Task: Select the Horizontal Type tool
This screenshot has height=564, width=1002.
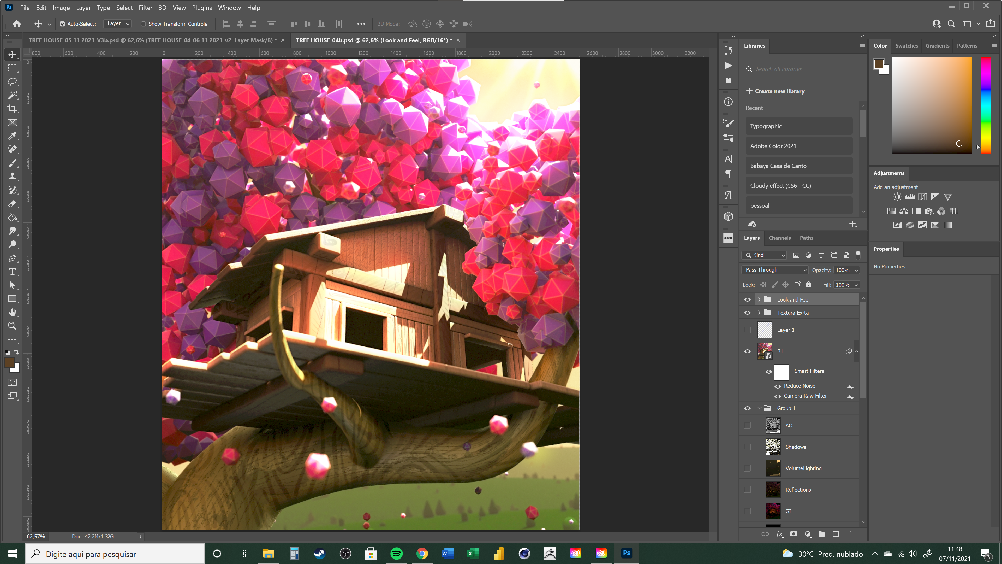Action: click(x=13, y=272)
